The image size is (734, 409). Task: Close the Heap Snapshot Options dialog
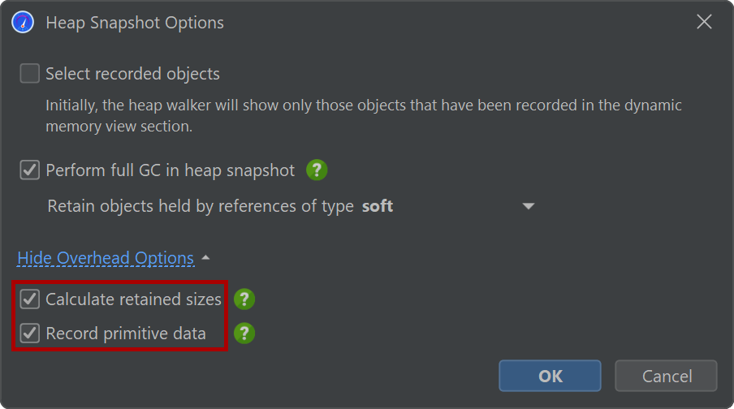[x=704, y=23]
